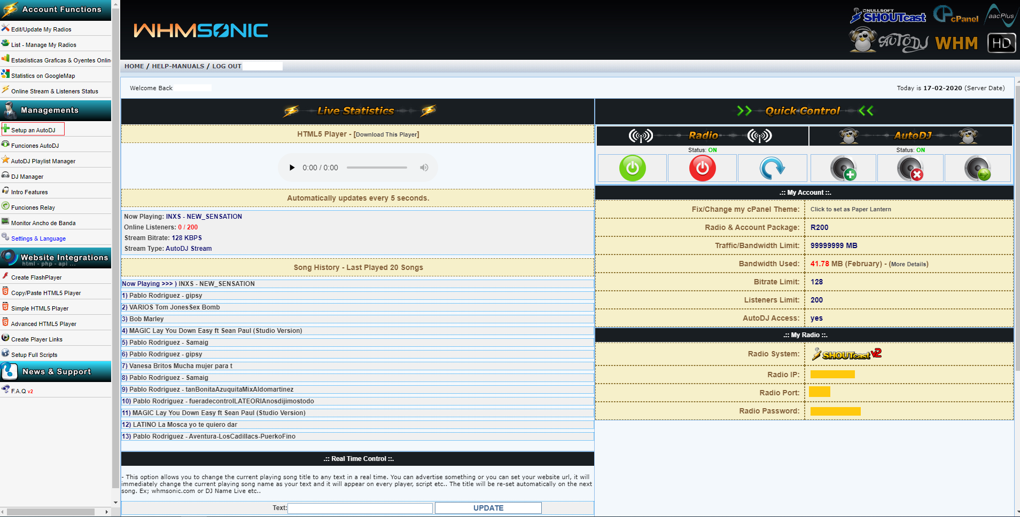This screenshot has width=1020, height=517.
Task: Stop AutoDJ with red X speaker icon
Action: [x=910, y=168]
